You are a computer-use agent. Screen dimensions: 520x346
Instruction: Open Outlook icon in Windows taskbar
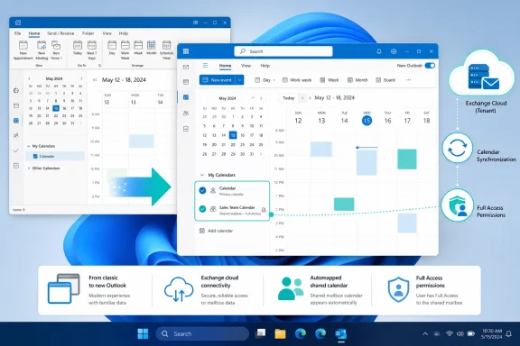tap(340, 333)
